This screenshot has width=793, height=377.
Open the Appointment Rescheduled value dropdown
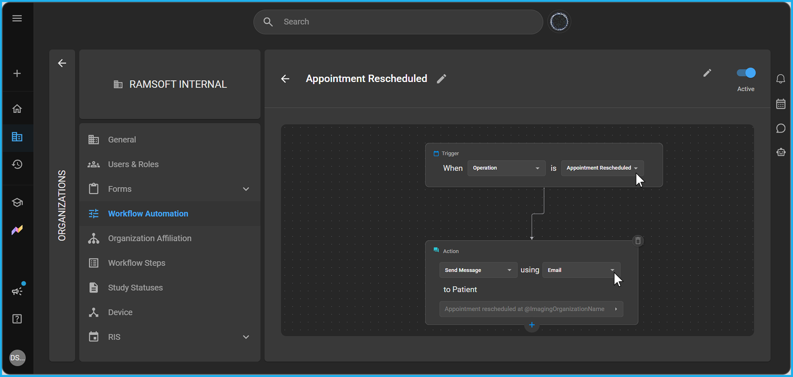(x=602, y=168)
